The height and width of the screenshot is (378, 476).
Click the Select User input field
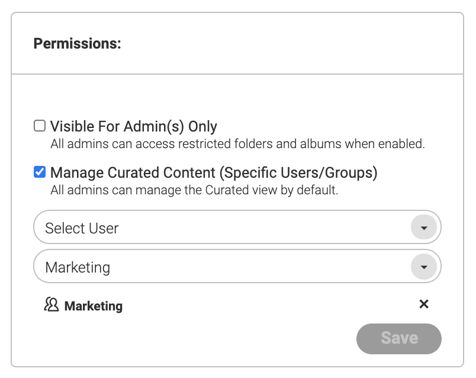pyautogui.click(x=178, y=227)
